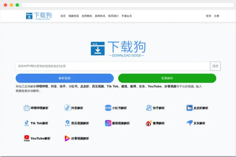Open 微博解析 link
236x157 pixels.
pyautogui.click(x=159, y=123)
